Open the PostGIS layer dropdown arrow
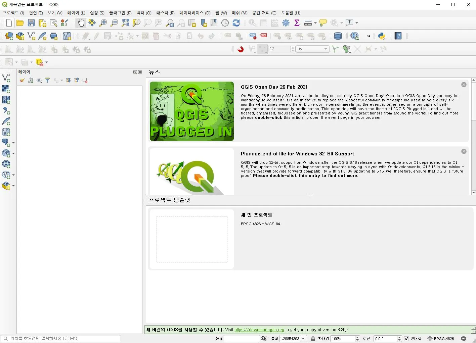Screen dimensions: 476x343 [x=13, y=143]
